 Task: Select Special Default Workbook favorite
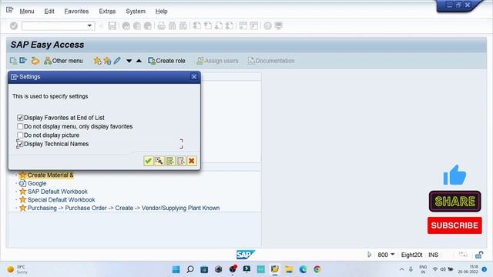[x=62, y=199]
